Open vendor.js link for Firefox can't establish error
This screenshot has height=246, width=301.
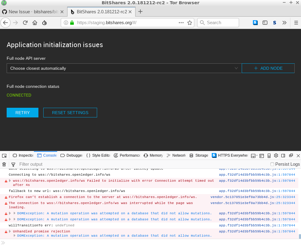click(x=253, y=197)
